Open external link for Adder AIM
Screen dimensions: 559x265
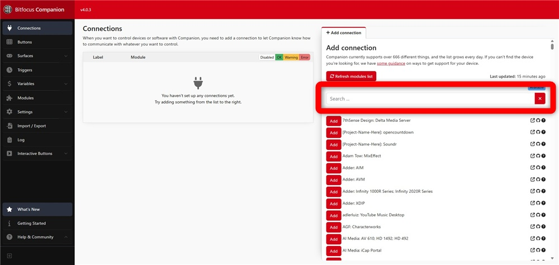point(533,168)
